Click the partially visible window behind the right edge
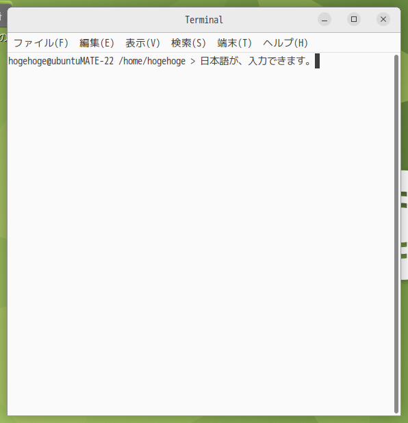 pyautogui.click(x=405, y=225)
